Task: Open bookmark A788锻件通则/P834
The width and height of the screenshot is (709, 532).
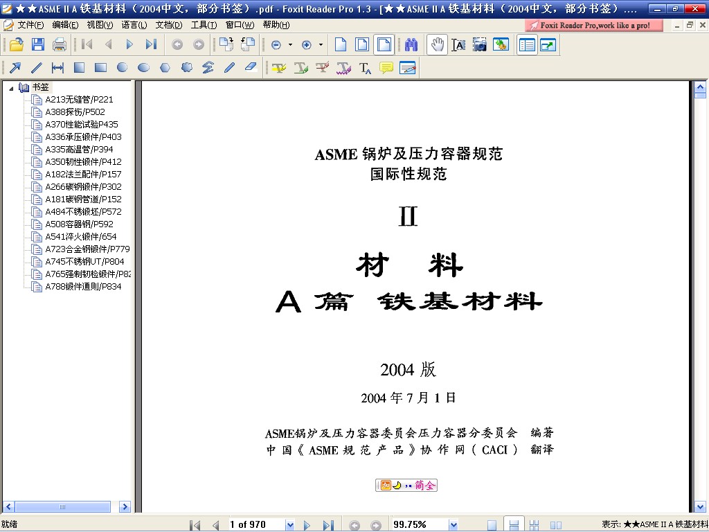Action: click(x=83, y=286)
